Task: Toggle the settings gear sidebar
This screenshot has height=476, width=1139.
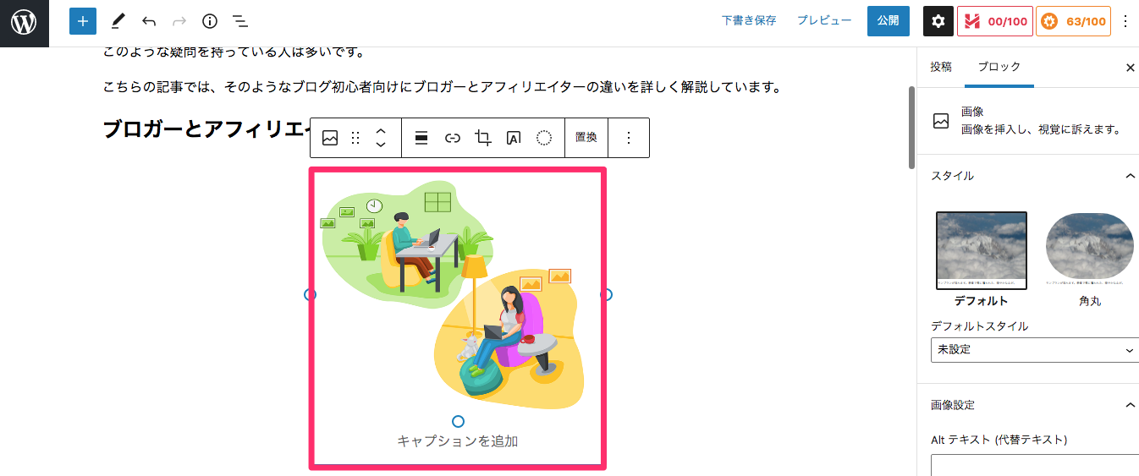Action: [x=938, y=21]
